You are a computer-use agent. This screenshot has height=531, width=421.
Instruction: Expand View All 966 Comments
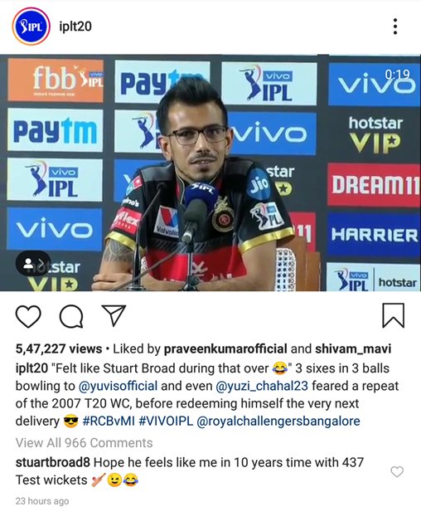tap(85, 442)
